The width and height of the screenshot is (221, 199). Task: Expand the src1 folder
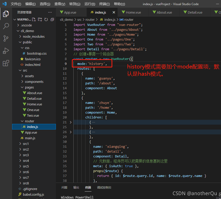[20, 144]
